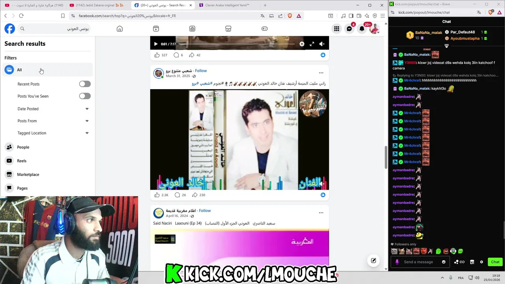Open new message compose button

(x=373, y=260)
